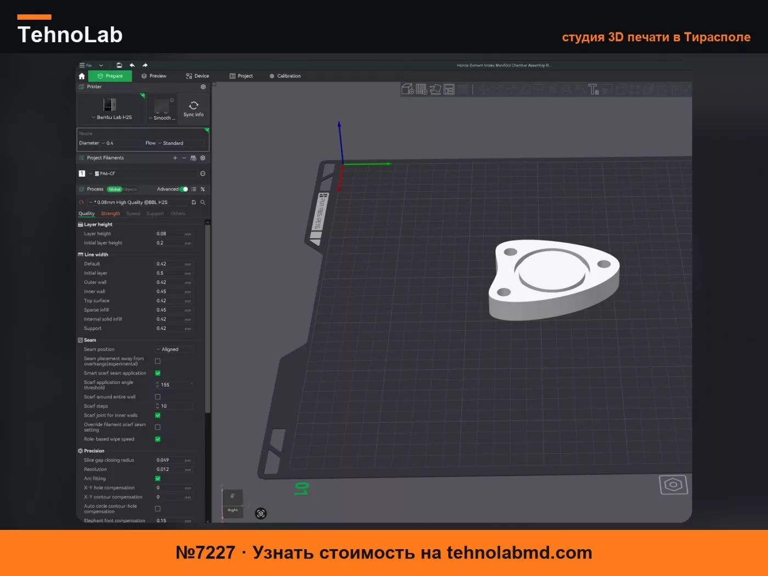Open compare presets icon beside Advanced
The image size is (768, 576).
203,189
